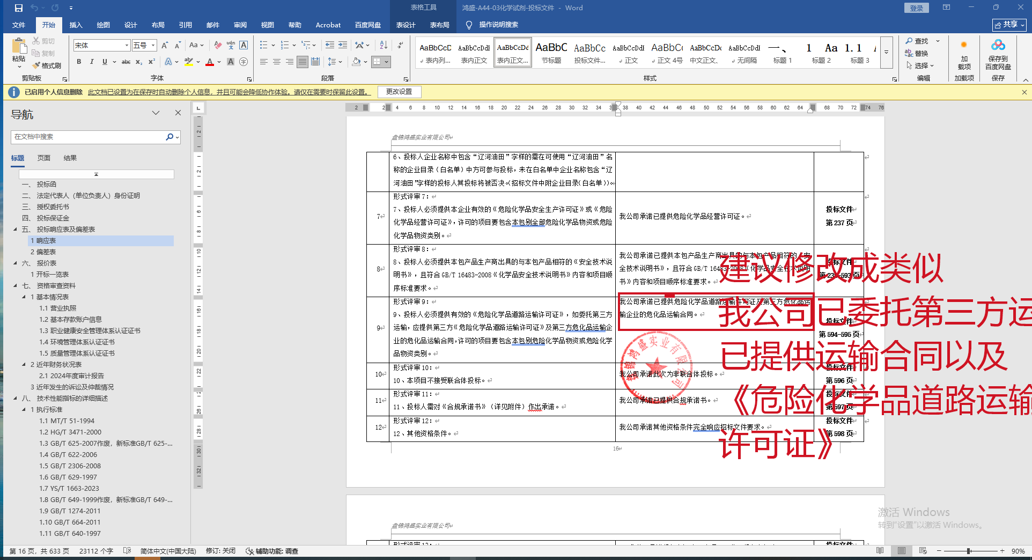Click the 登录 sign-in button
Image resolution: width=1032 pixels, height=560 pixels.
tap(917, 8)
